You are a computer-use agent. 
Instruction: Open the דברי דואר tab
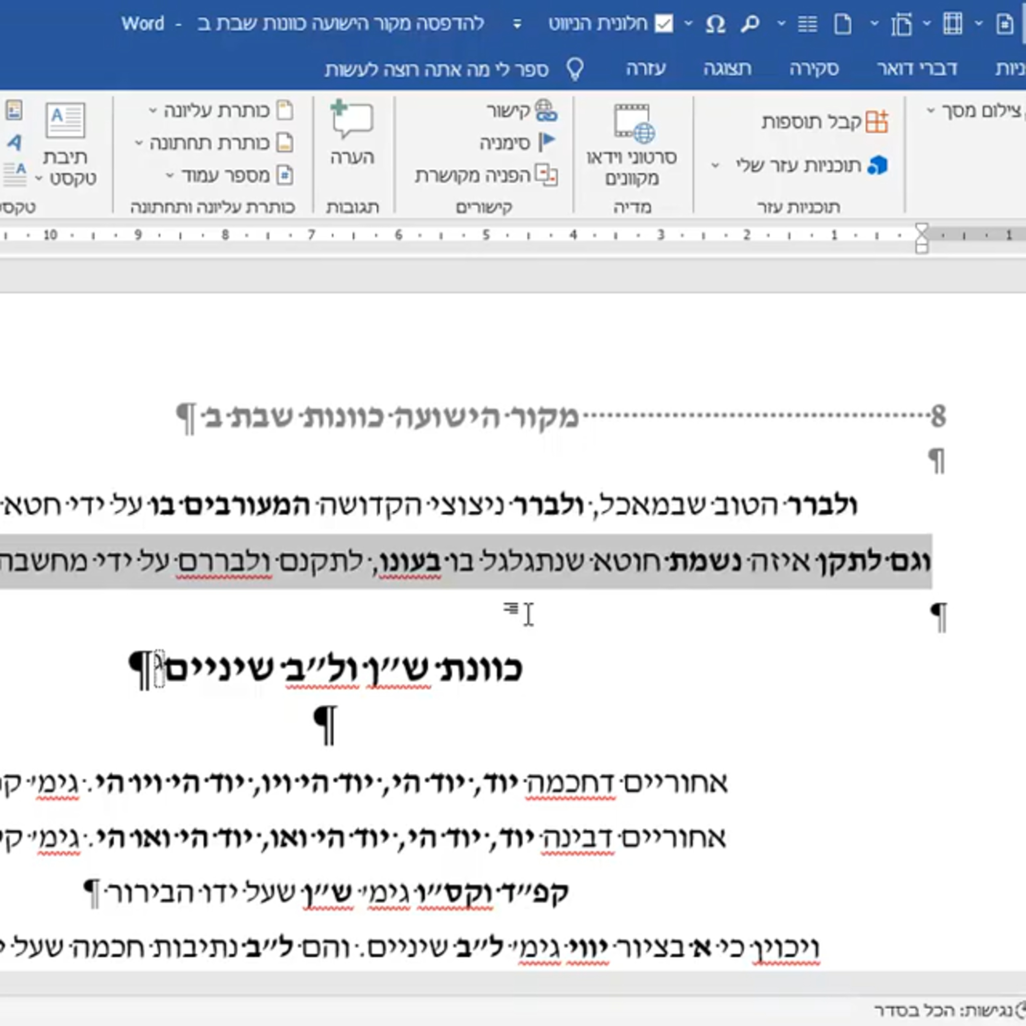point(917,68)
